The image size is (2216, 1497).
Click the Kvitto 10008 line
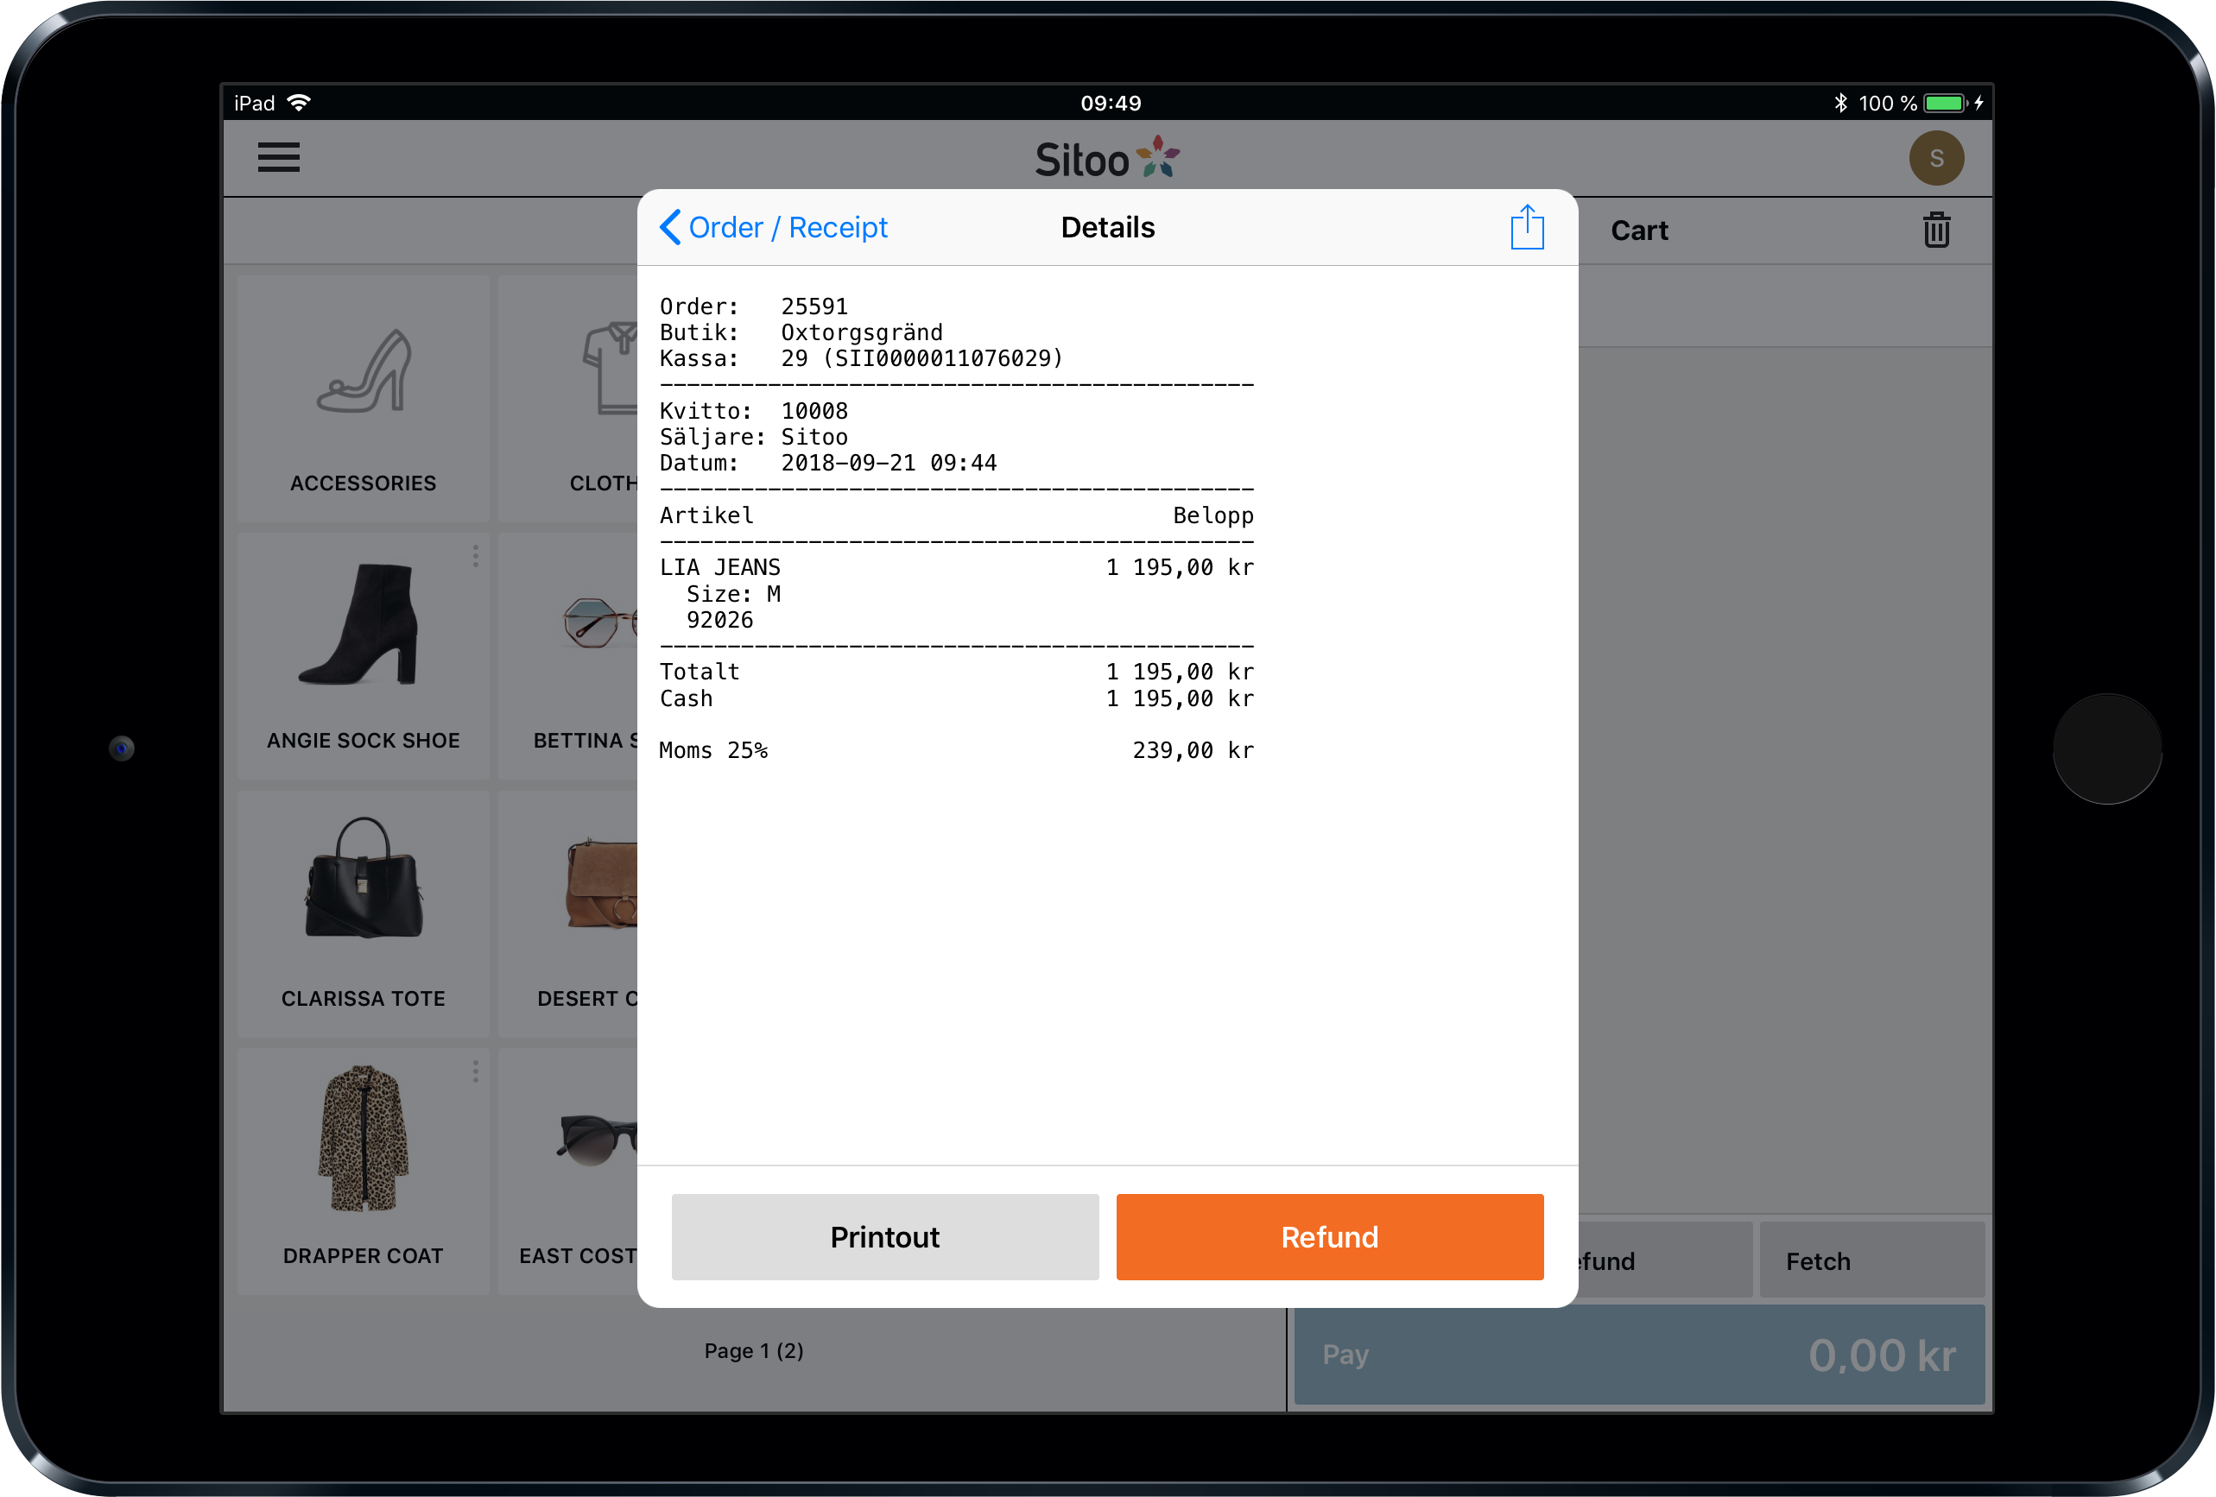coord(754,411)
